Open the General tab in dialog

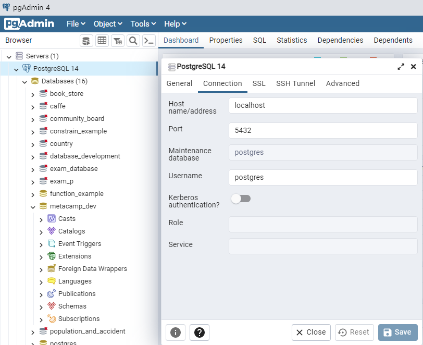pos(179,83)
